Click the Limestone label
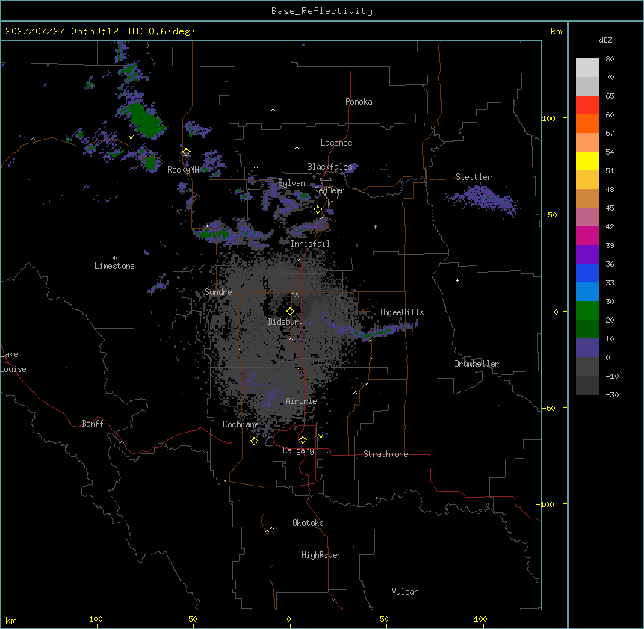Image resolution: width=644 pixels, height=629 pixels. (x=114, y=266)
